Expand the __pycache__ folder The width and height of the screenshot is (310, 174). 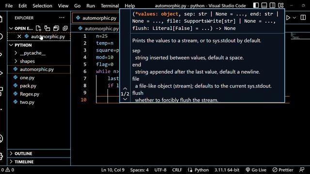click(x=16, y=53)
